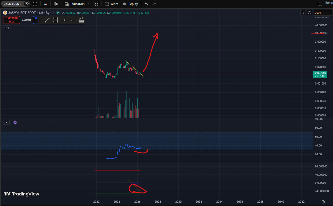This screenshot has width=333, height=206.
Task: Open the USDT currency dropdown
Action: [322, 12]
